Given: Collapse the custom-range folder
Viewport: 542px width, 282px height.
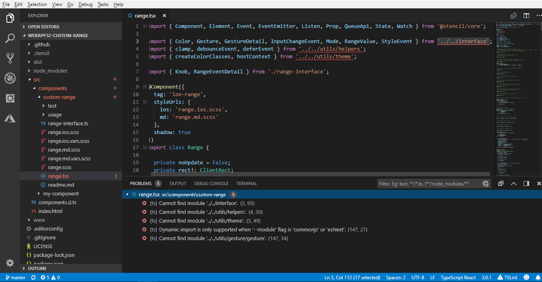Looking at the screenshot, I should 39,97.
